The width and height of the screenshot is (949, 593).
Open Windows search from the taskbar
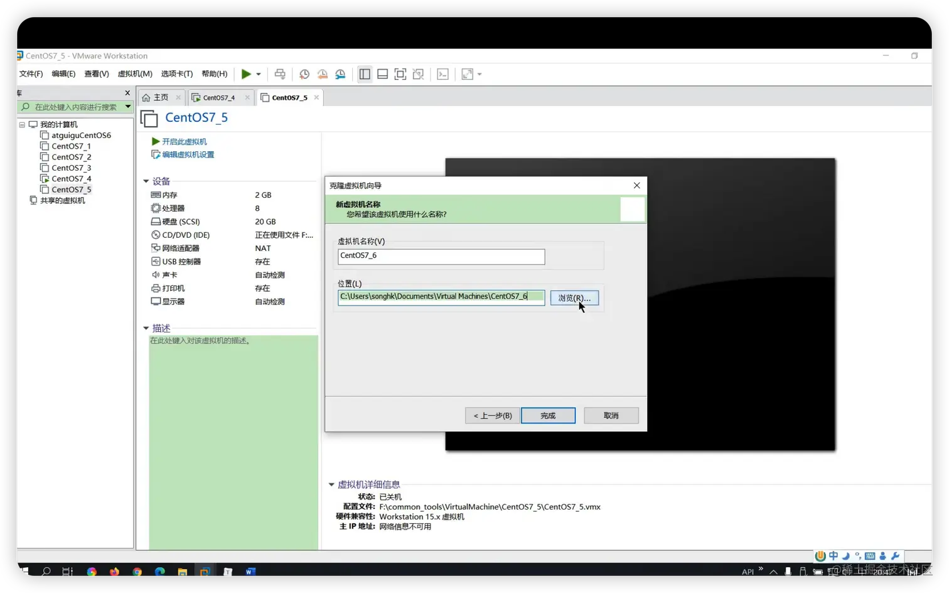46,572
